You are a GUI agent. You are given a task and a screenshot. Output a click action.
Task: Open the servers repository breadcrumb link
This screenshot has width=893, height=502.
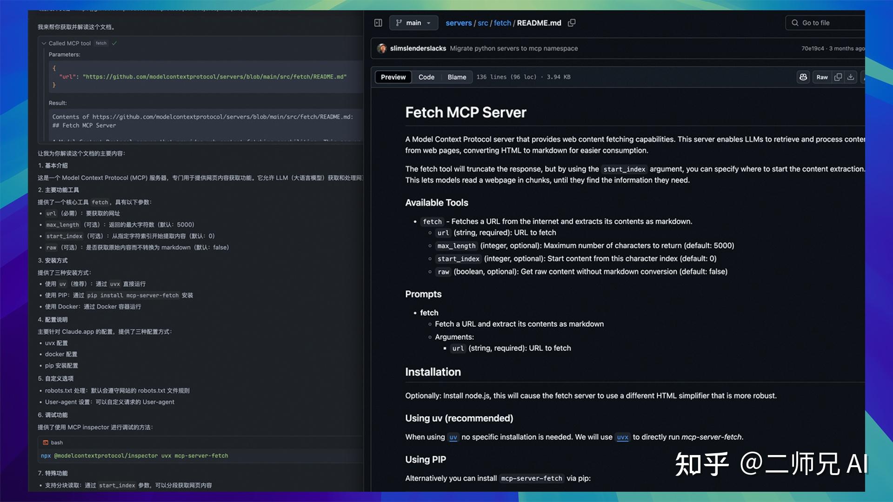point(459,23)
